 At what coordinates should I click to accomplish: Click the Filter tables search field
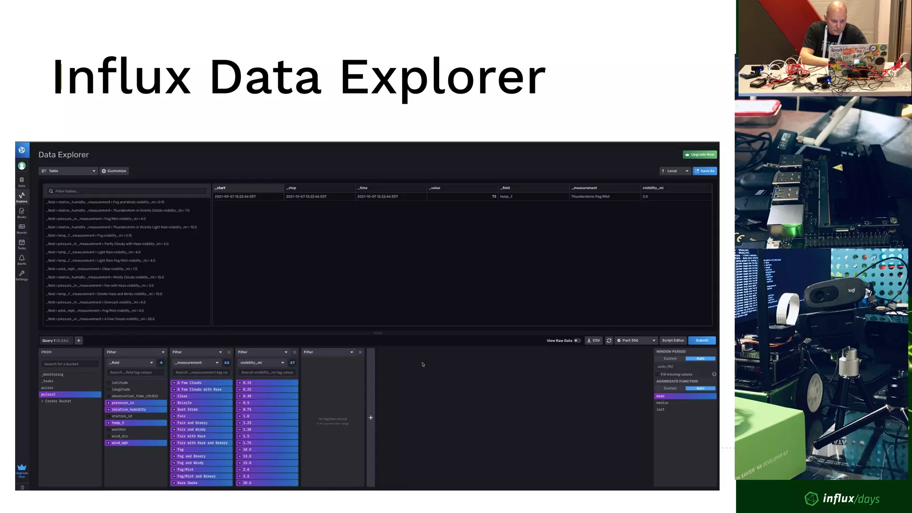127,191
